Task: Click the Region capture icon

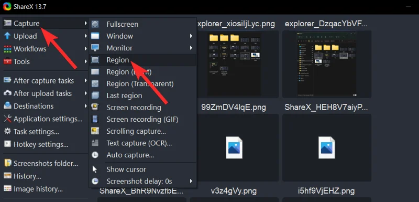Action: [95, 60]
